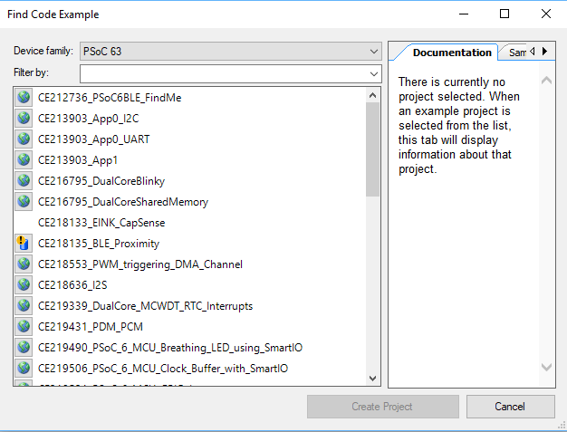This screenshot has width=567, height=432.
Task: Select CE216795_DualCoreSharedMemory example
Action: pos(123,202)
